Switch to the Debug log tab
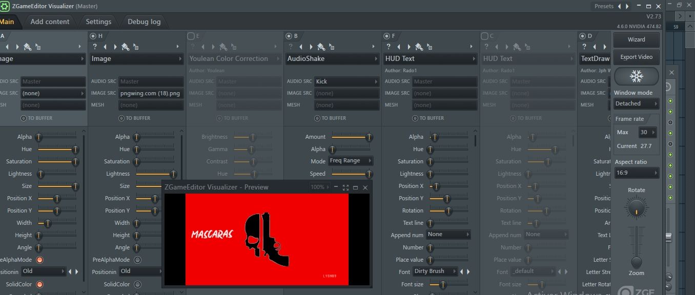Viewport: 695px width, 295px height. 144,22
